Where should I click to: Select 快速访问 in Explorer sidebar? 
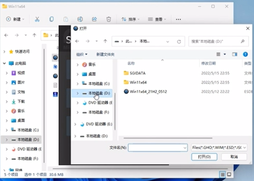pos(22,52)
